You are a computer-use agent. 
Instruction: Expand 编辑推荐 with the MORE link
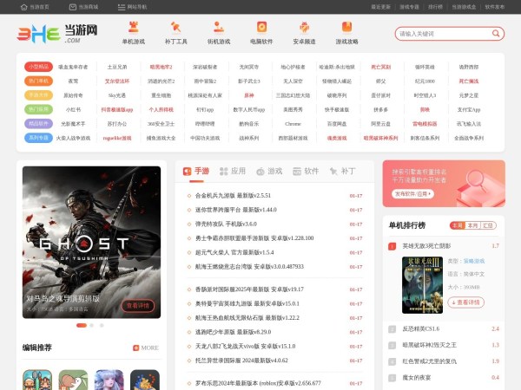pyautogui.click(x=146, y=348)
